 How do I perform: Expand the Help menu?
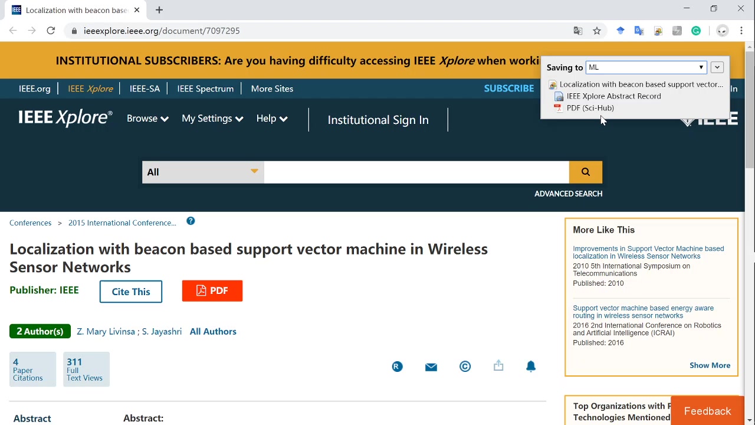pyautogui.click(x=272, y=119)
